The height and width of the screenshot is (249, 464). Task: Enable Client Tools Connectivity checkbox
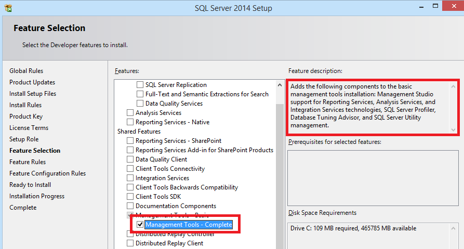tap(130, 169)
